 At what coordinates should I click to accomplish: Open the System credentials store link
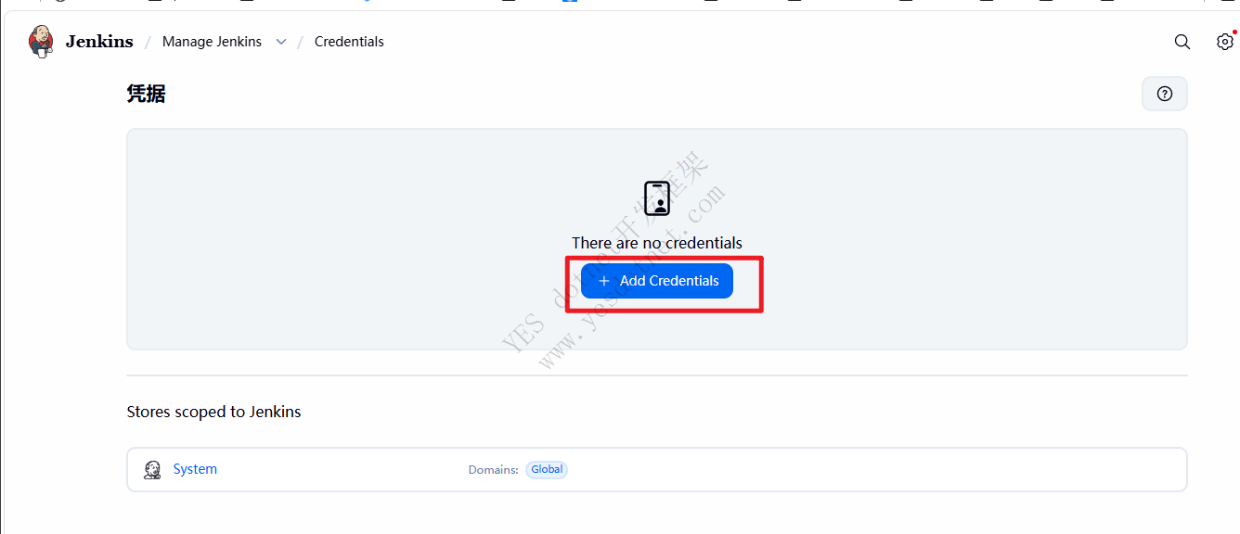click(x=195, y=469)
